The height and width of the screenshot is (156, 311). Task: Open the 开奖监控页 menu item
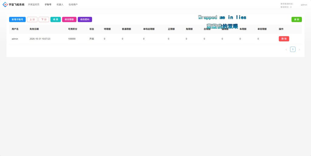(x=33, y=4)
